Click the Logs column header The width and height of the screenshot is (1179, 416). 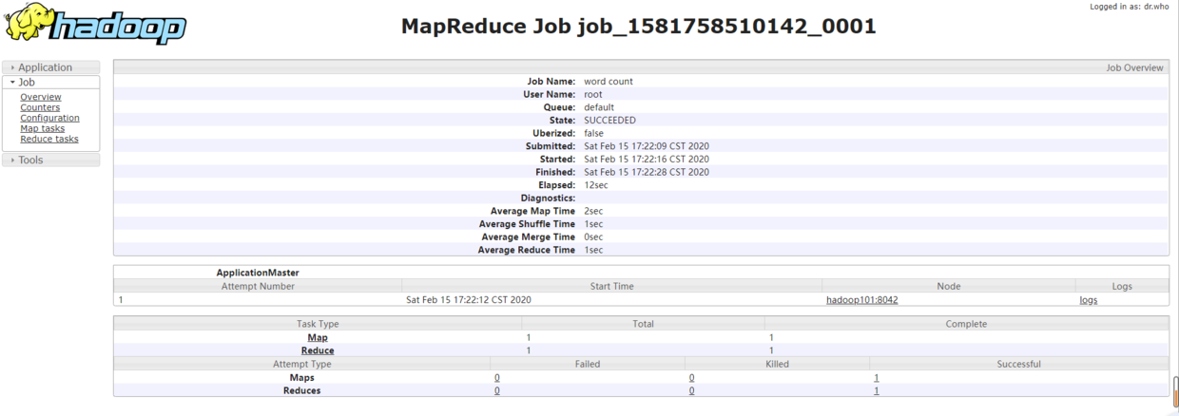(1123, 286)
